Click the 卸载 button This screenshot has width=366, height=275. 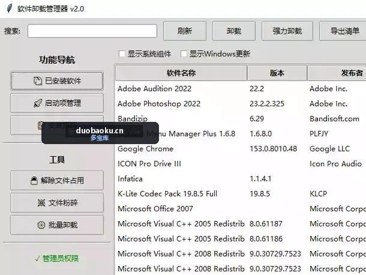click(x=234, y=31)
